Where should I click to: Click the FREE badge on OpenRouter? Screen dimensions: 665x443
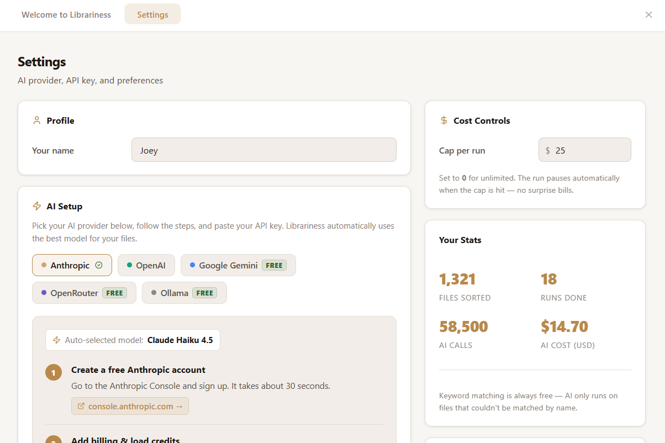click(x=114, y=293)
